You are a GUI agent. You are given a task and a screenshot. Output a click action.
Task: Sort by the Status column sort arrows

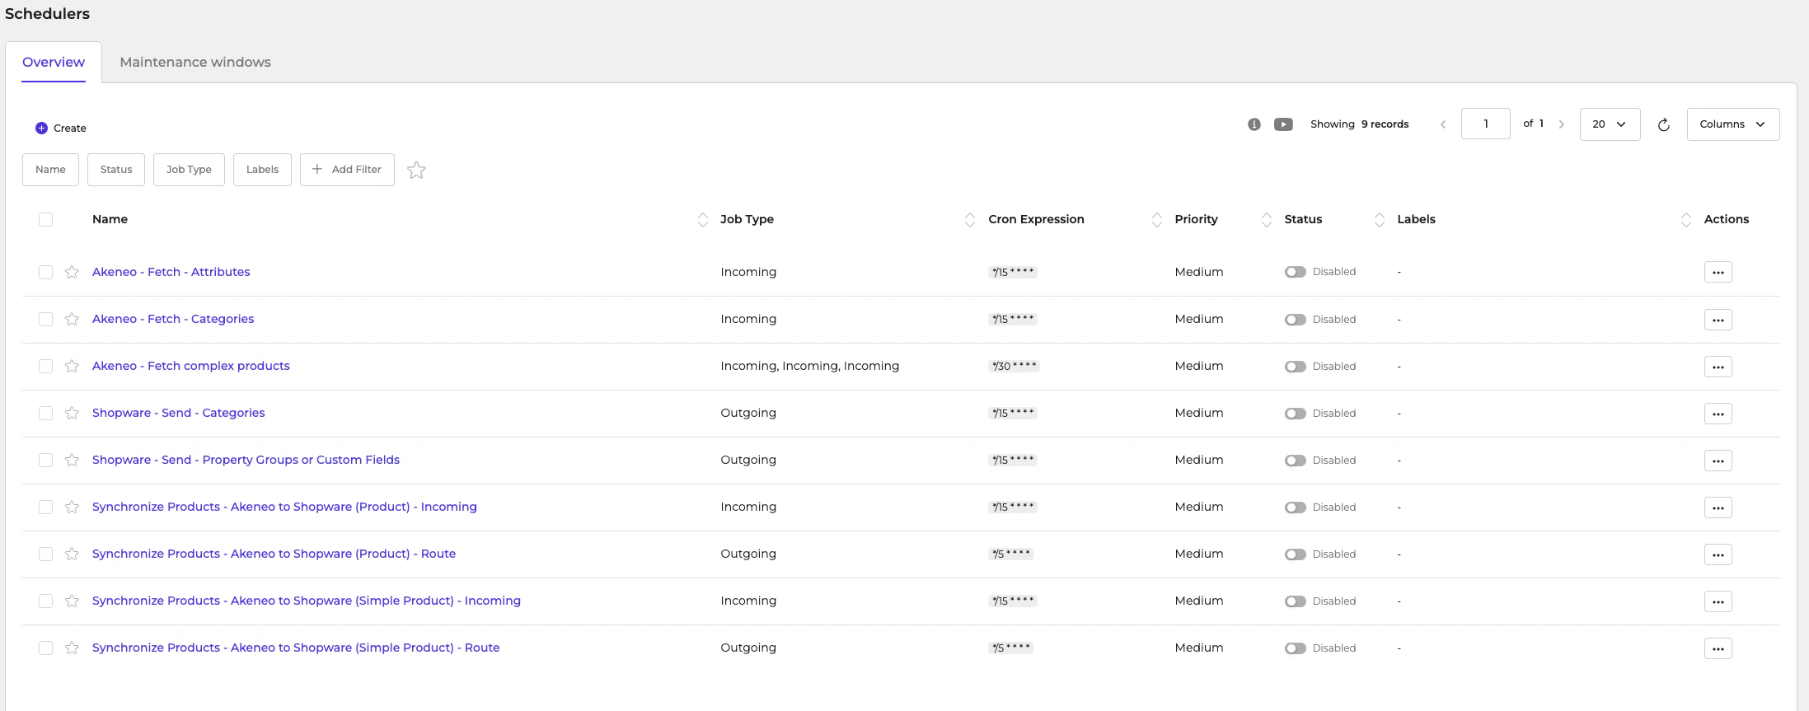[x=1379, y=219]
